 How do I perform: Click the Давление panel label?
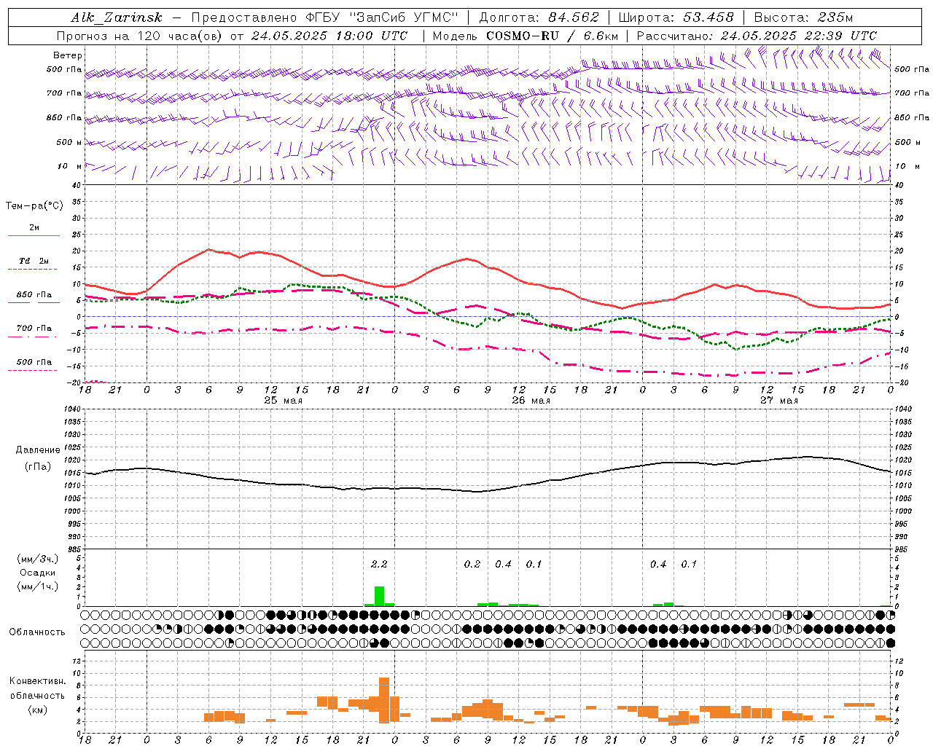pyautogui.click(x=37, y=450)
